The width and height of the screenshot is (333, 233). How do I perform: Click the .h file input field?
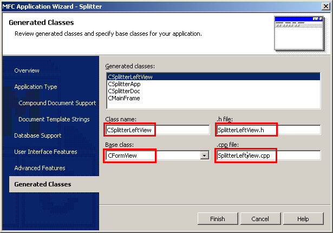[269, 130]
